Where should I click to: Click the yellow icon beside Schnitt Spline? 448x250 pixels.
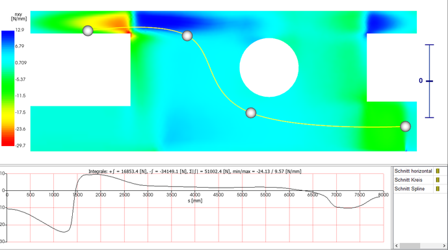pos(438,189)
